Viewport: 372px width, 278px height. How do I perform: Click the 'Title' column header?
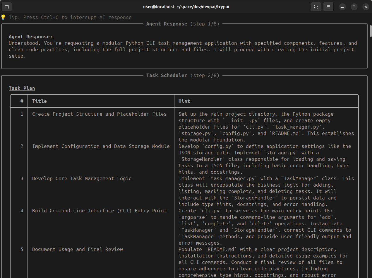click(40, 101)
